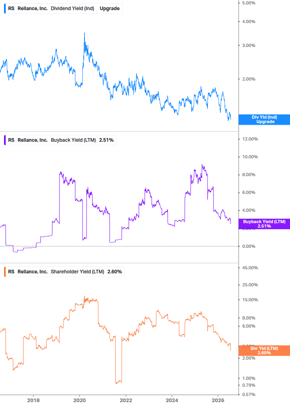Click the 0.00% tick on buyback yield axis

248,246
